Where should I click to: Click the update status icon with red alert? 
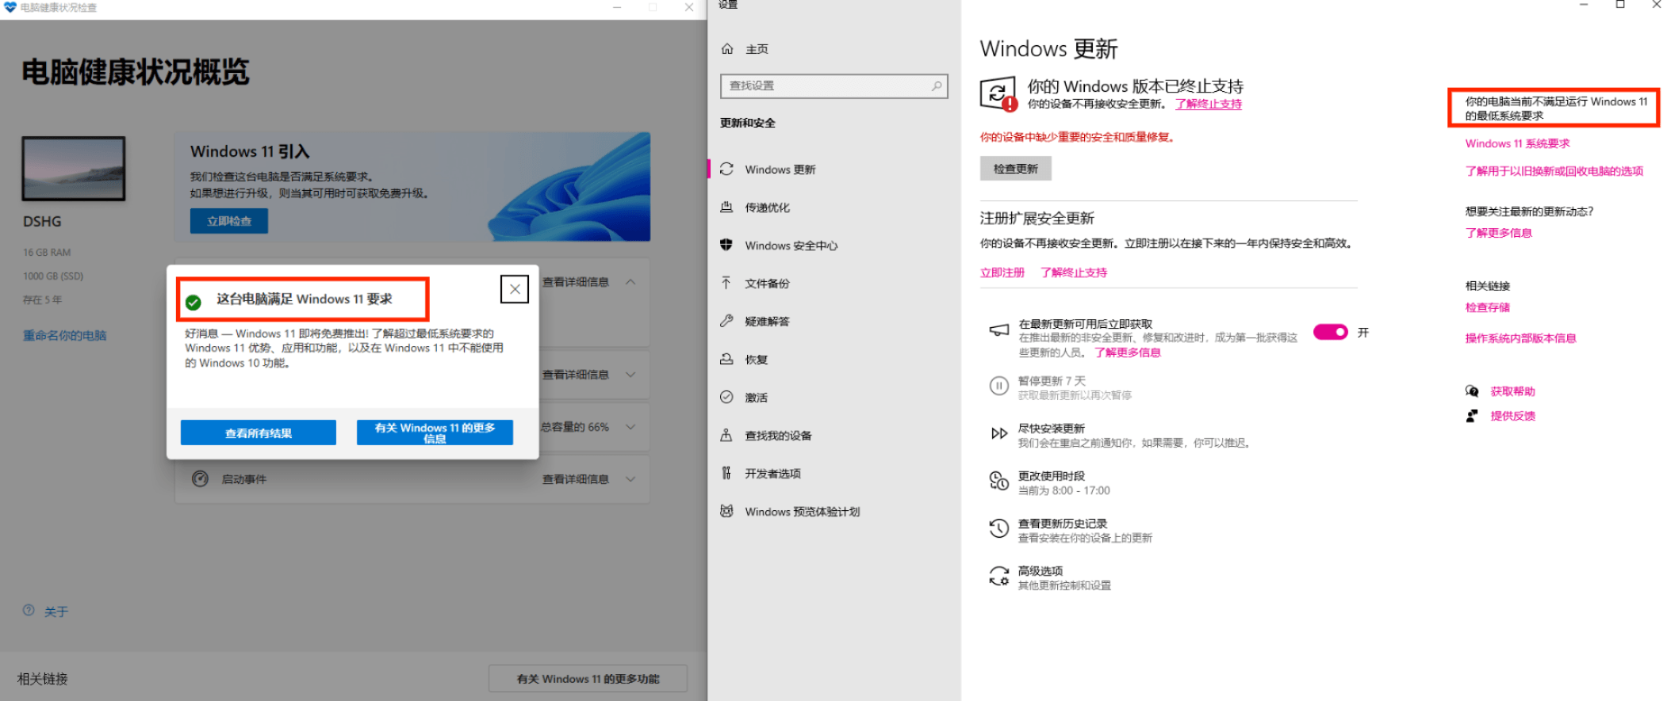point(998,95)
